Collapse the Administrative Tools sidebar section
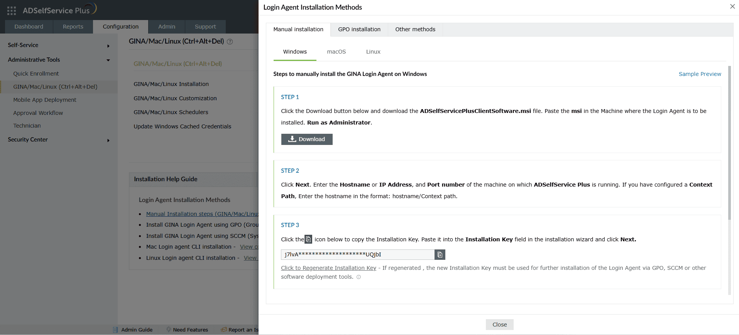The width and height of the screenshot is (739, 335). 108,60
